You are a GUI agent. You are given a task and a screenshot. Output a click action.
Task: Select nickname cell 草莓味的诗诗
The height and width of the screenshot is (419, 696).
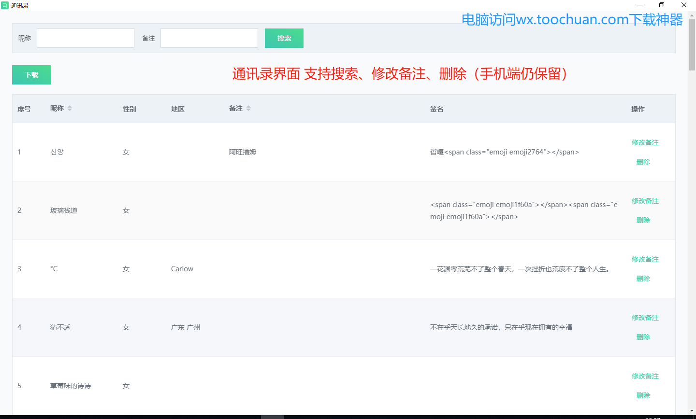[x=71, y=386]
